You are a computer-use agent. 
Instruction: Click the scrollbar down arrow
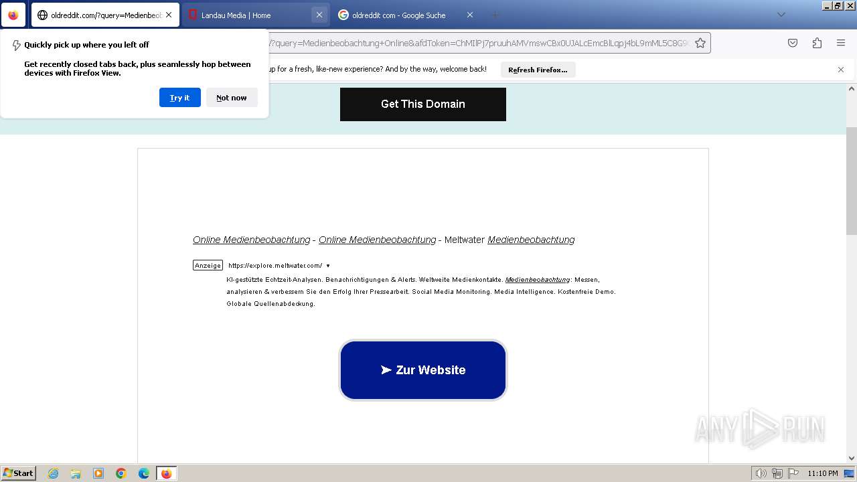852,458
